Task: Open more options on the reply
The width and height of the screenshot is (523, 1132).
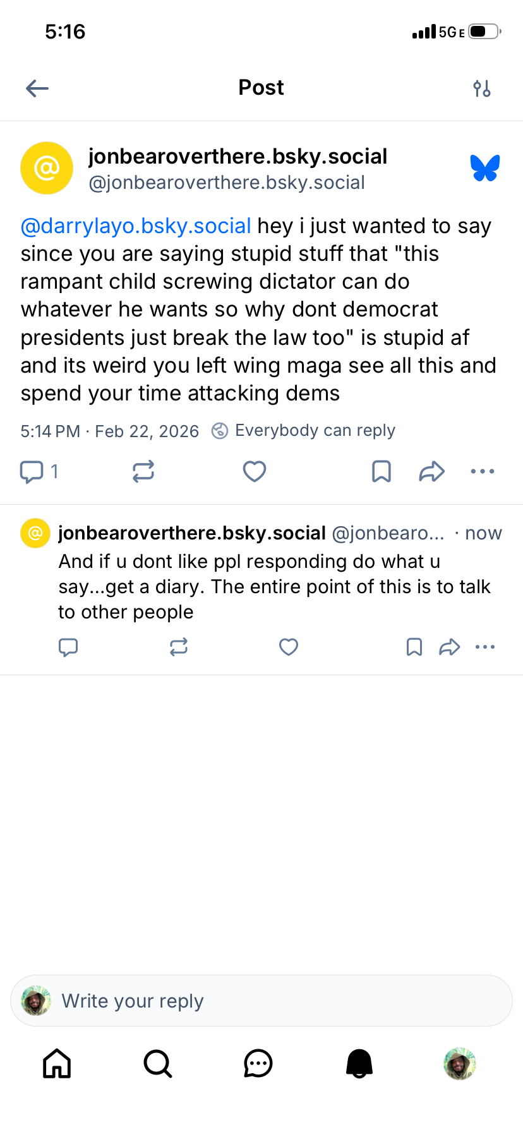Action: tap(485, 647)
